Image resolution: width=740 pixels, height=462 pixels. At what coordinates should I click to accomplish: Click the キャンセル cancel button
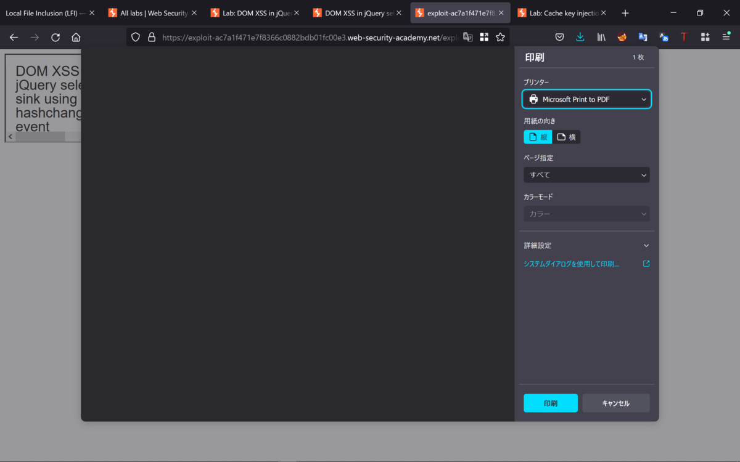[x=616, y=403]
